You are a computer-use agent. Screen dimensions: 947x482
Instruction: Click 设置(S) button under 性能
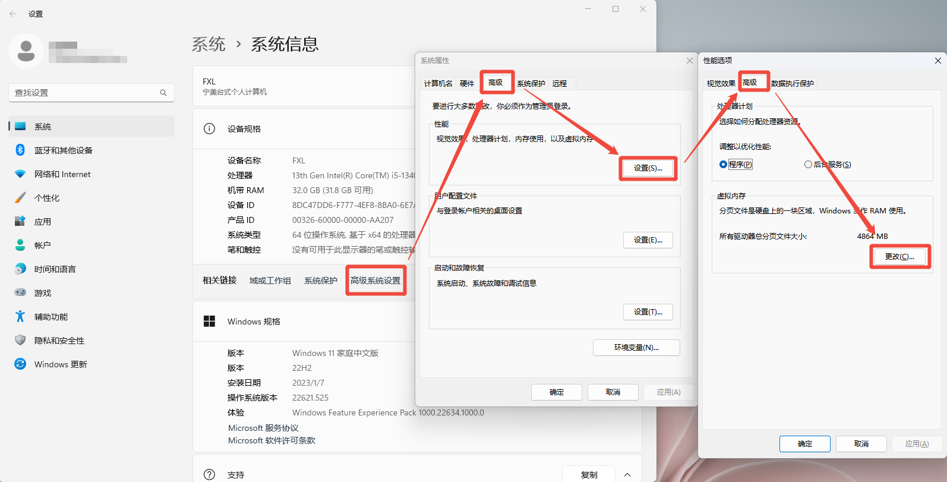coord(648,168)
